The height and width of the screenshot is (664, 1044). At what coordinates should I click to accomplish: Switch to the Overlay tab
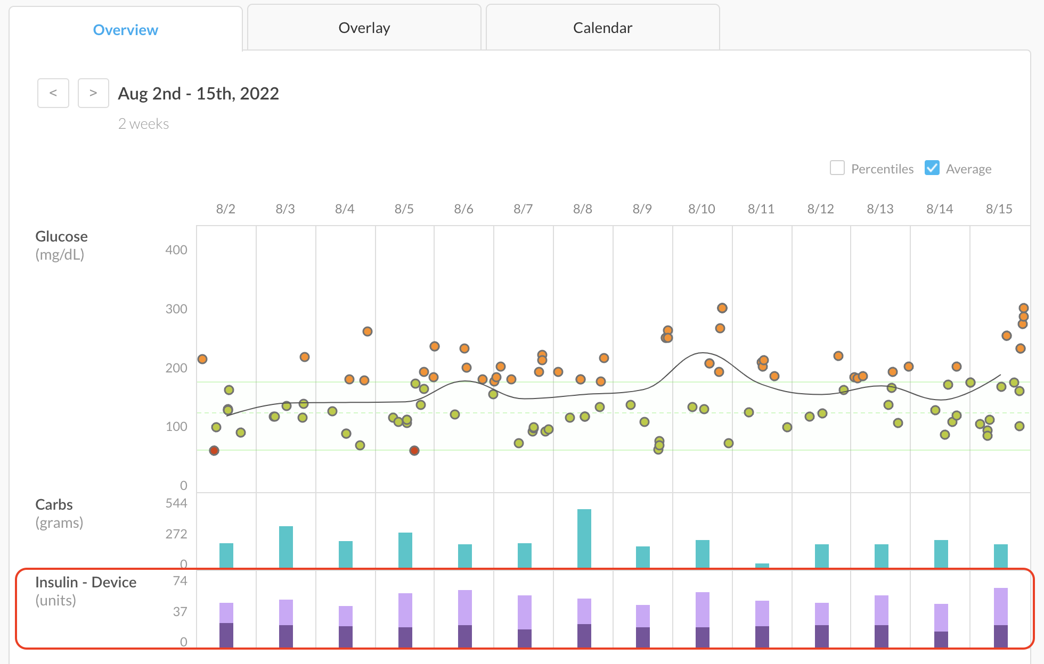click(x=364, y=28)
